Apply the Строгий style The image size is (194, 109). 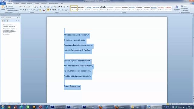pos(139,8)
